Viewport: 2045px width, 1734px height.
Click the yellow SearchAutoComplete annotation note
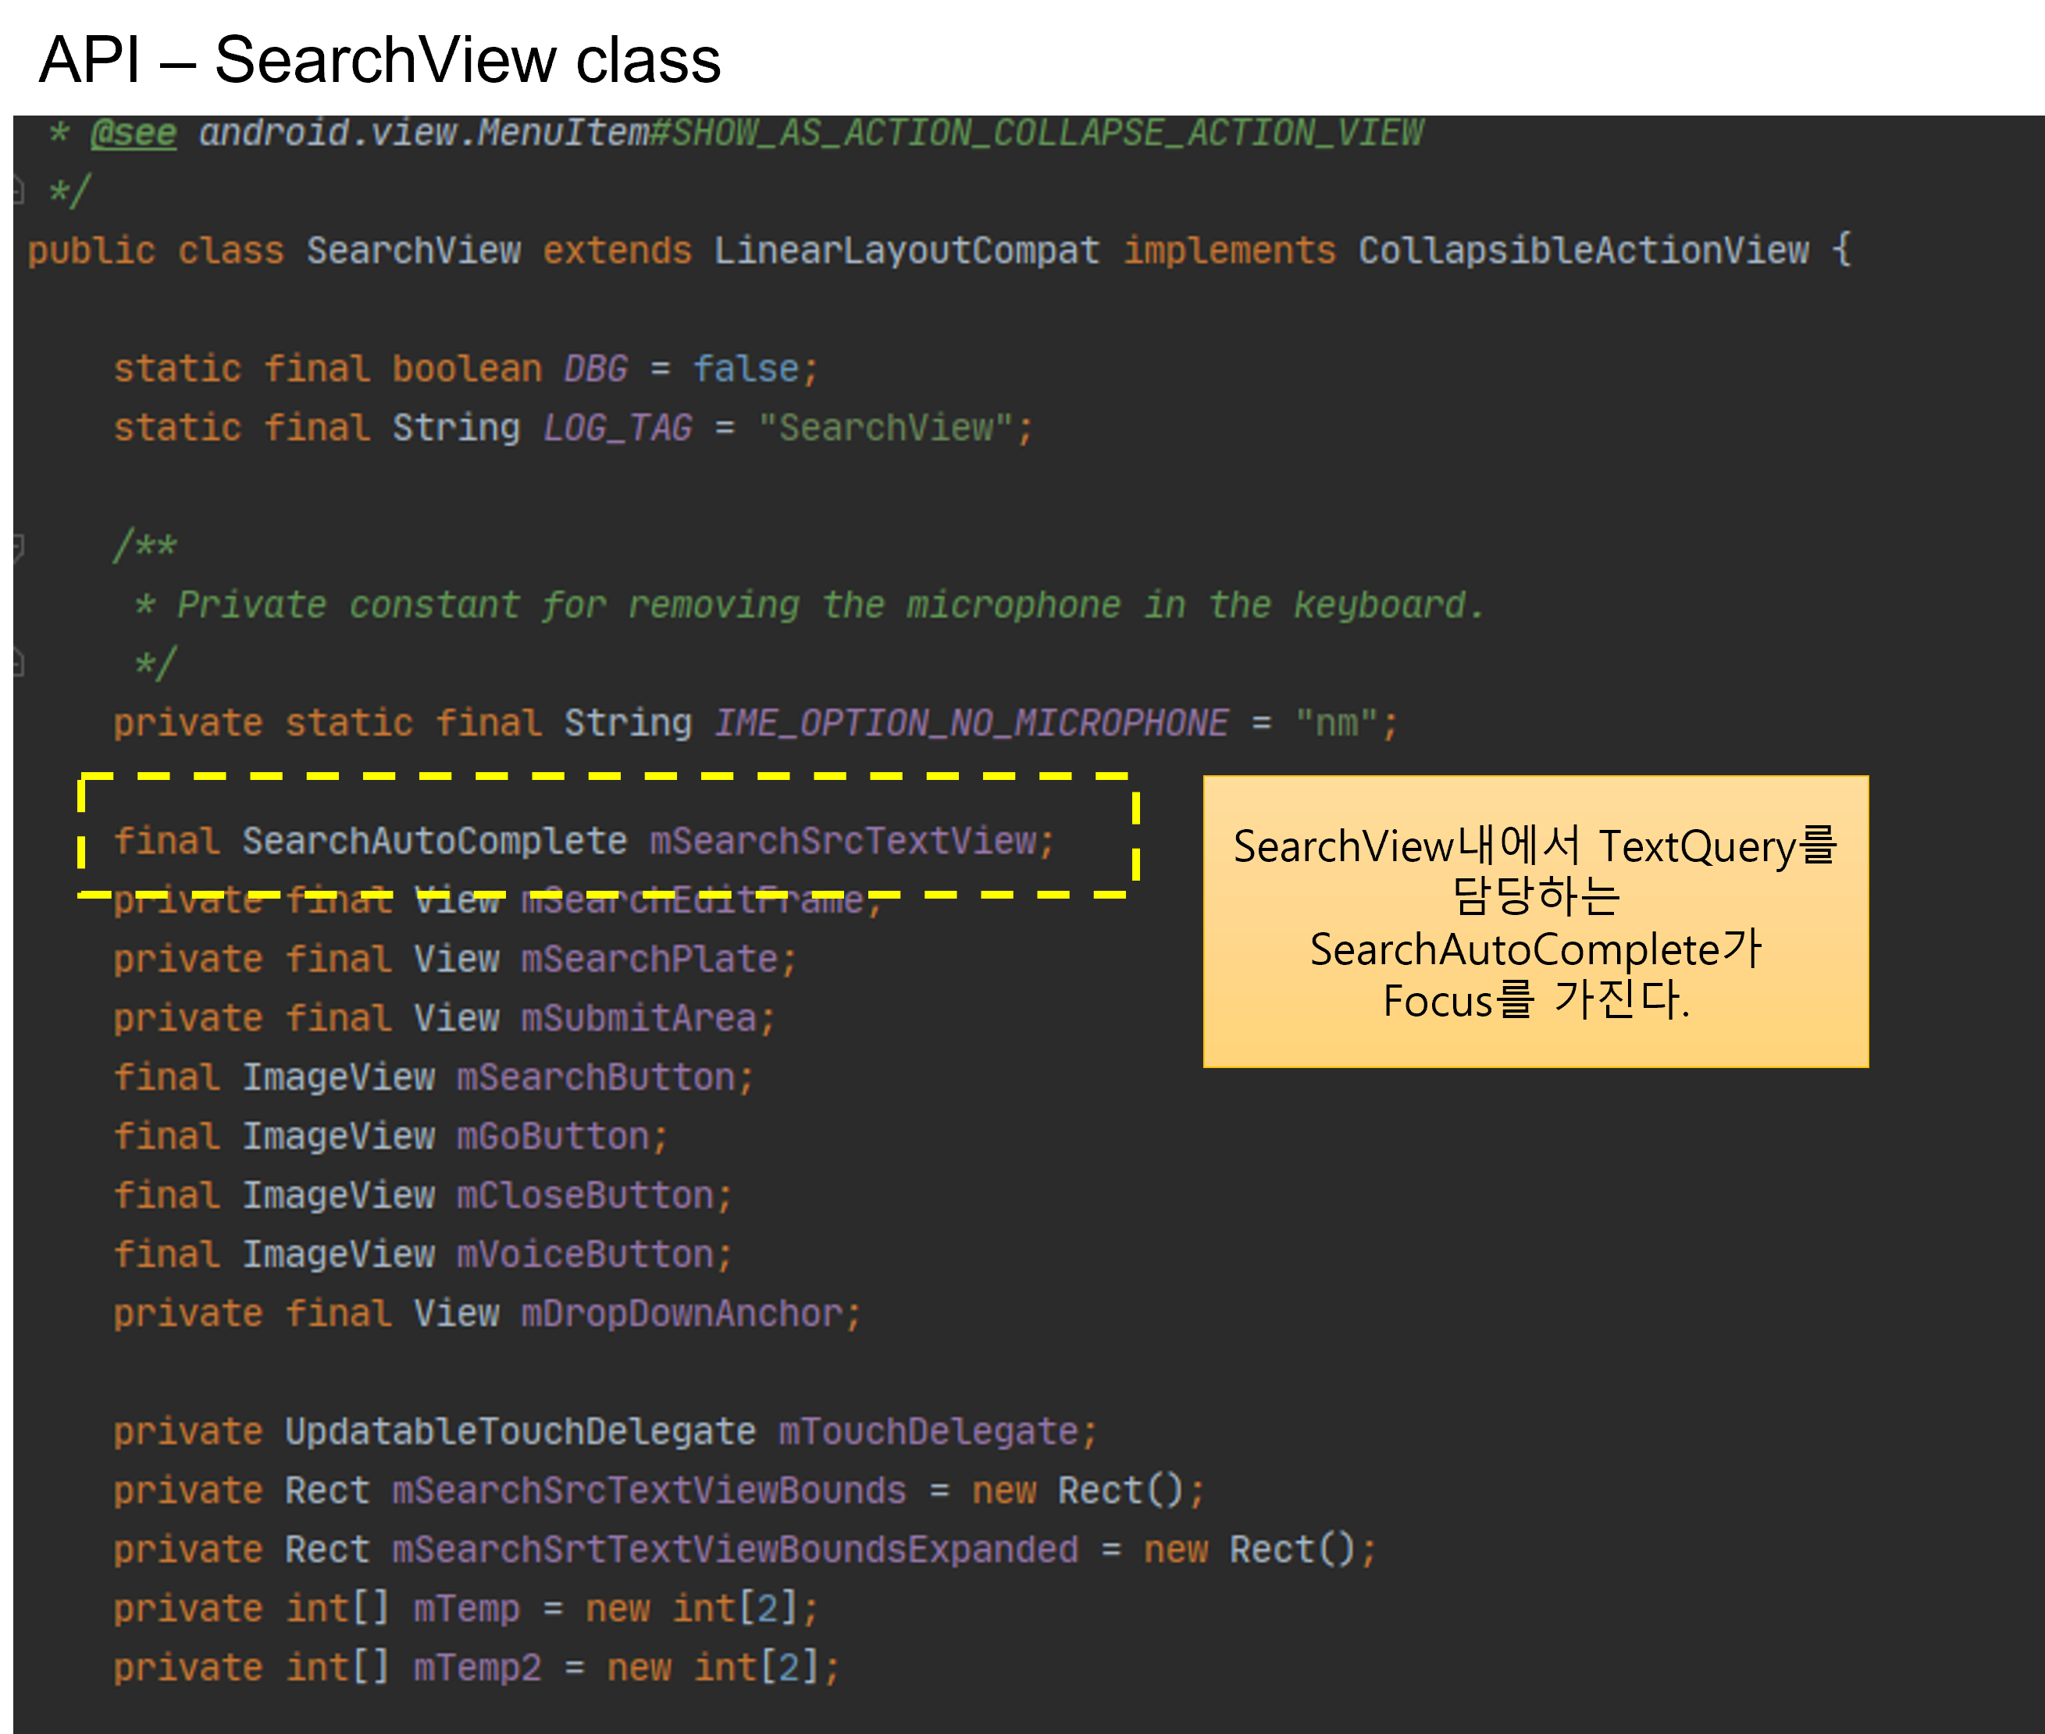pyautogui.click(x=1535, y=921)
